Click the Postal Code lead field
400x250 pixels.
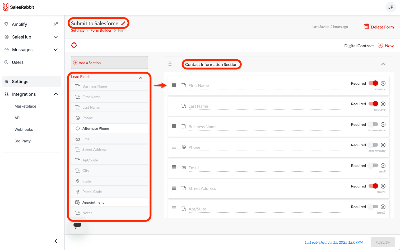click(x=109, y=192)
